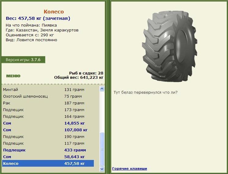The height and width of the screenshot is (174, 228).
Task: Select the highlighted Колесо 457,58 кг row
Action: [48, 163]
